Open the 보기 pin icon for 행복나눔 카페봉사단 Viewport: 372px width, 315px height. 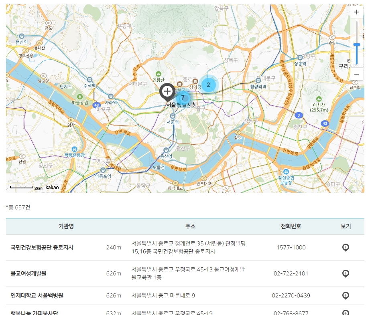[x=345, y=313]
